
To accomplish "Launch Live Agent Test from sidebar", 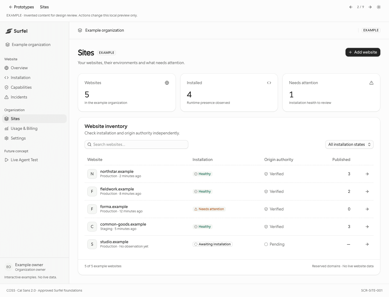I will point(34,160).
